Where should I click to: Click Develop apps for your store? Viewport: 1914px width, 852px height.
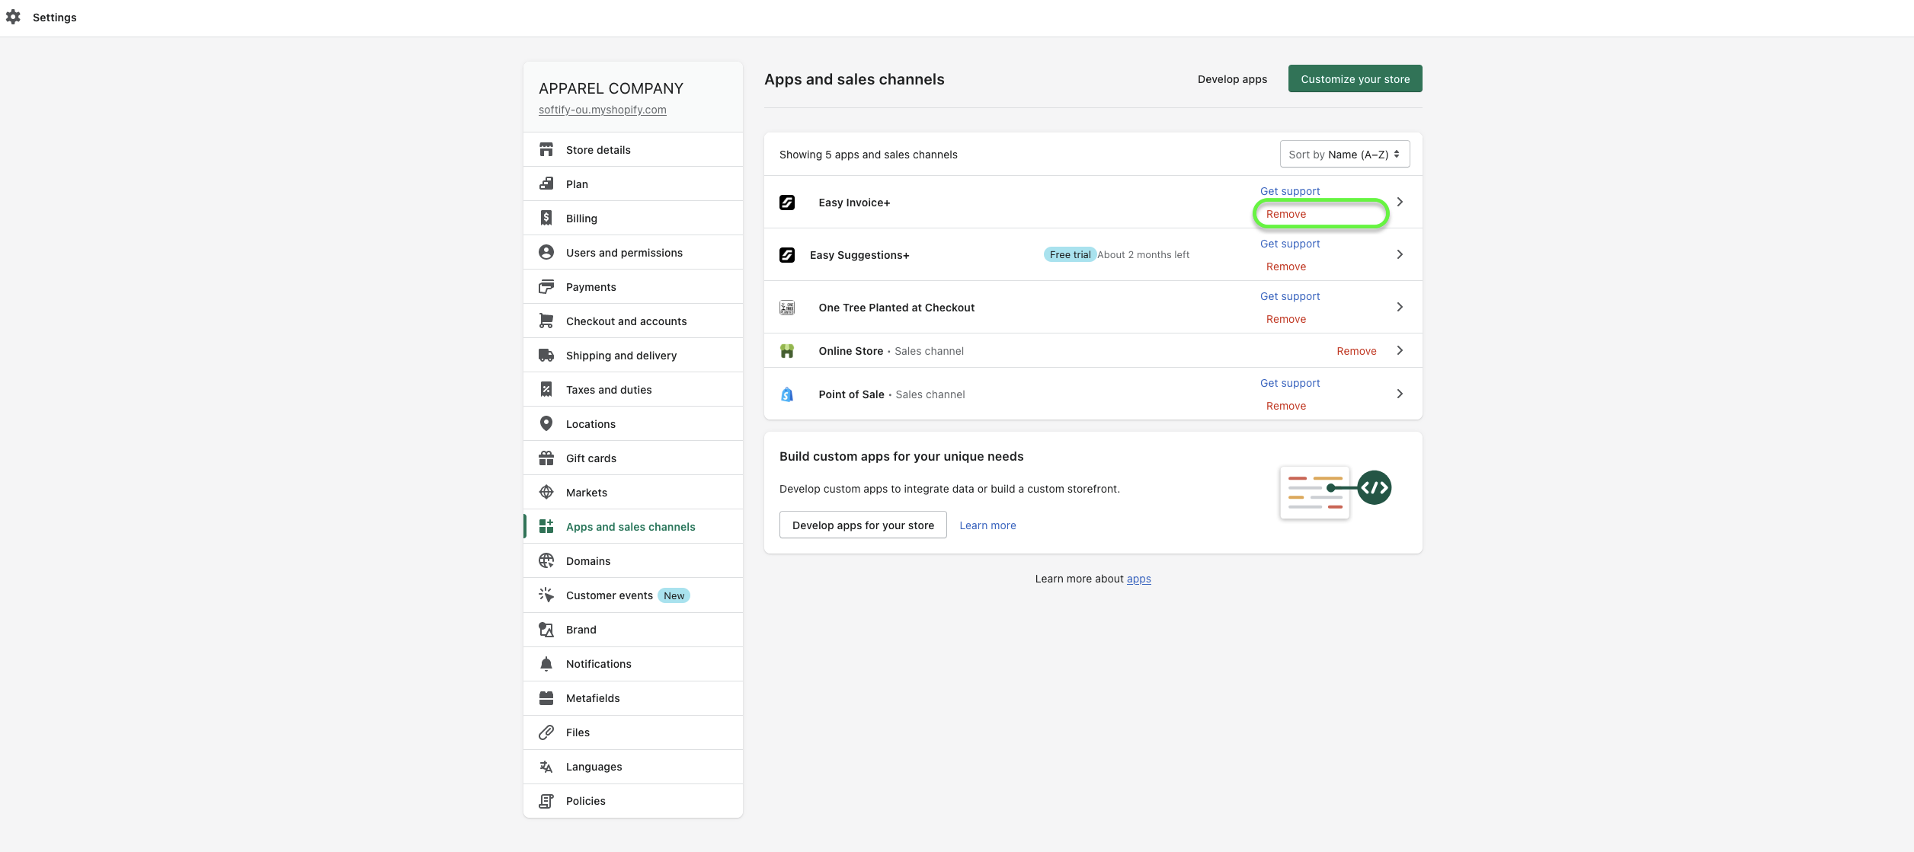[863, 525]
